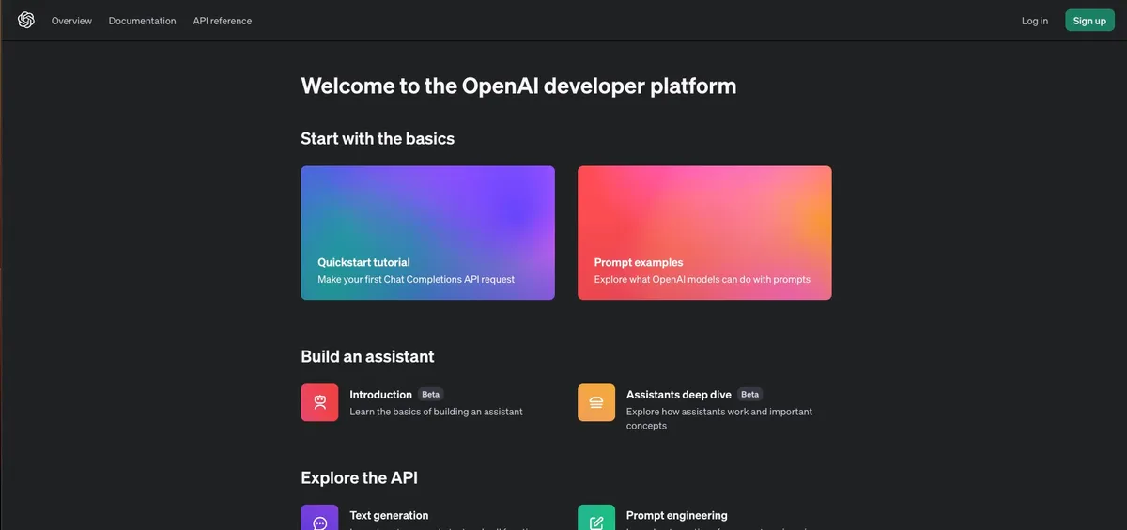
Task: Open the Text generation guide
Action: (389, 515)
